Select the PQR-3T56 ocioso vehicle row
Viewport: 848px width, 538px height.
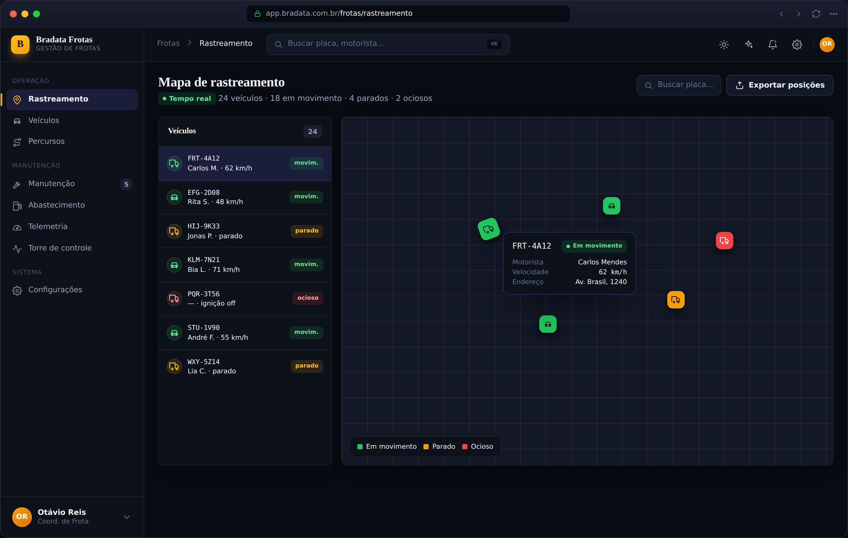click(245, 299)
